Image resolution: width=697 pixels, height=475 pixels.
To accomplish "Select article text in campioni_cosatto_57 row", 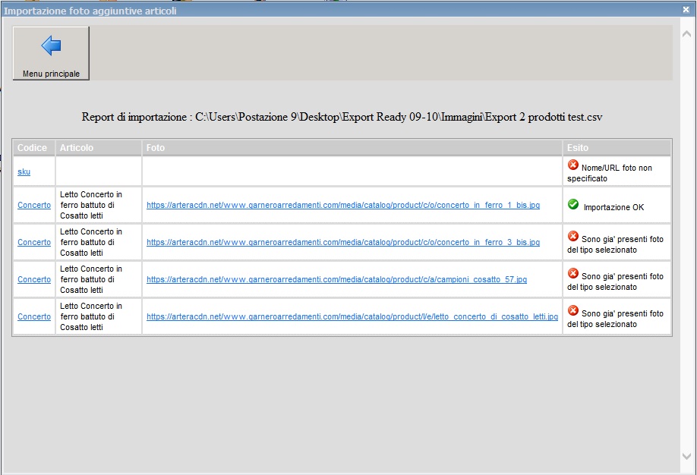I will (x=91, y=279).
